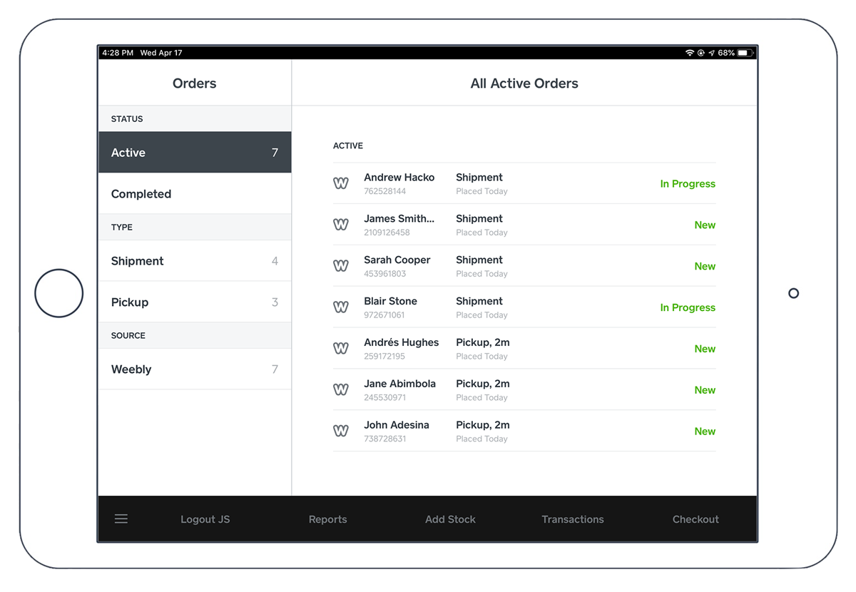This screenshot has height=592, width=856.
Task: Tap the battery icon in status bar
Action: pyautogui.click(x=743, y=53)
